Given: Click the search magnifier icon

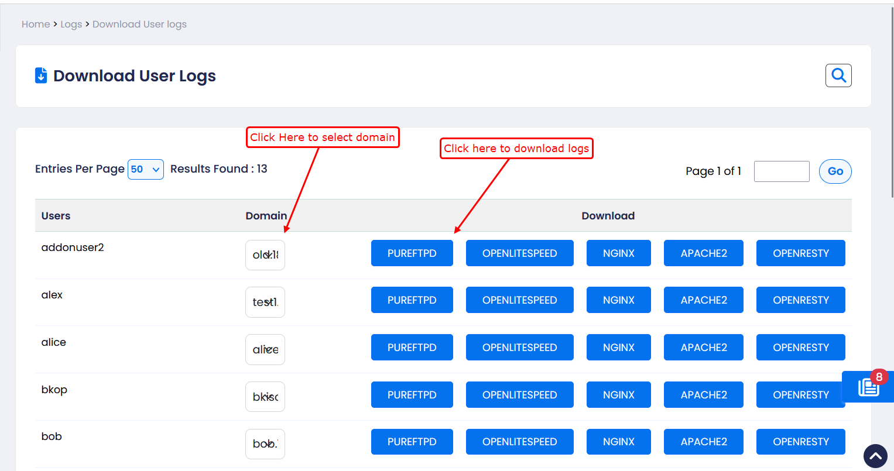Looking at the screenshot, I should (838, 75).
